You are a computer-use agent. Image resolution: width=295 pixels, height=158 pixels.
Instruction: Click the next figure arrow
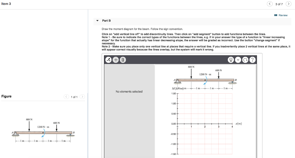tap(82, 97)
